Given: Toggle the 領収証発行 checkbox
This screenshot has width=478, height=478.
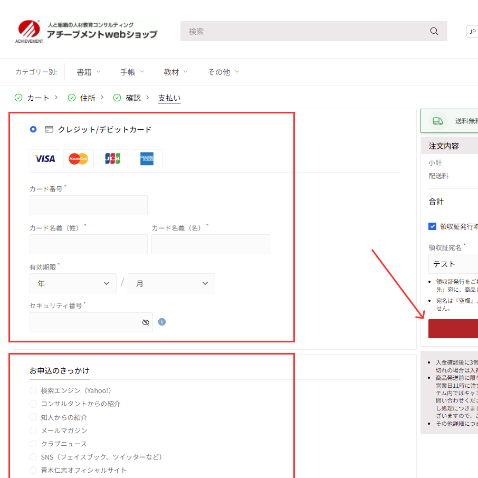Looking at the screenshot, I should (432, 226).
